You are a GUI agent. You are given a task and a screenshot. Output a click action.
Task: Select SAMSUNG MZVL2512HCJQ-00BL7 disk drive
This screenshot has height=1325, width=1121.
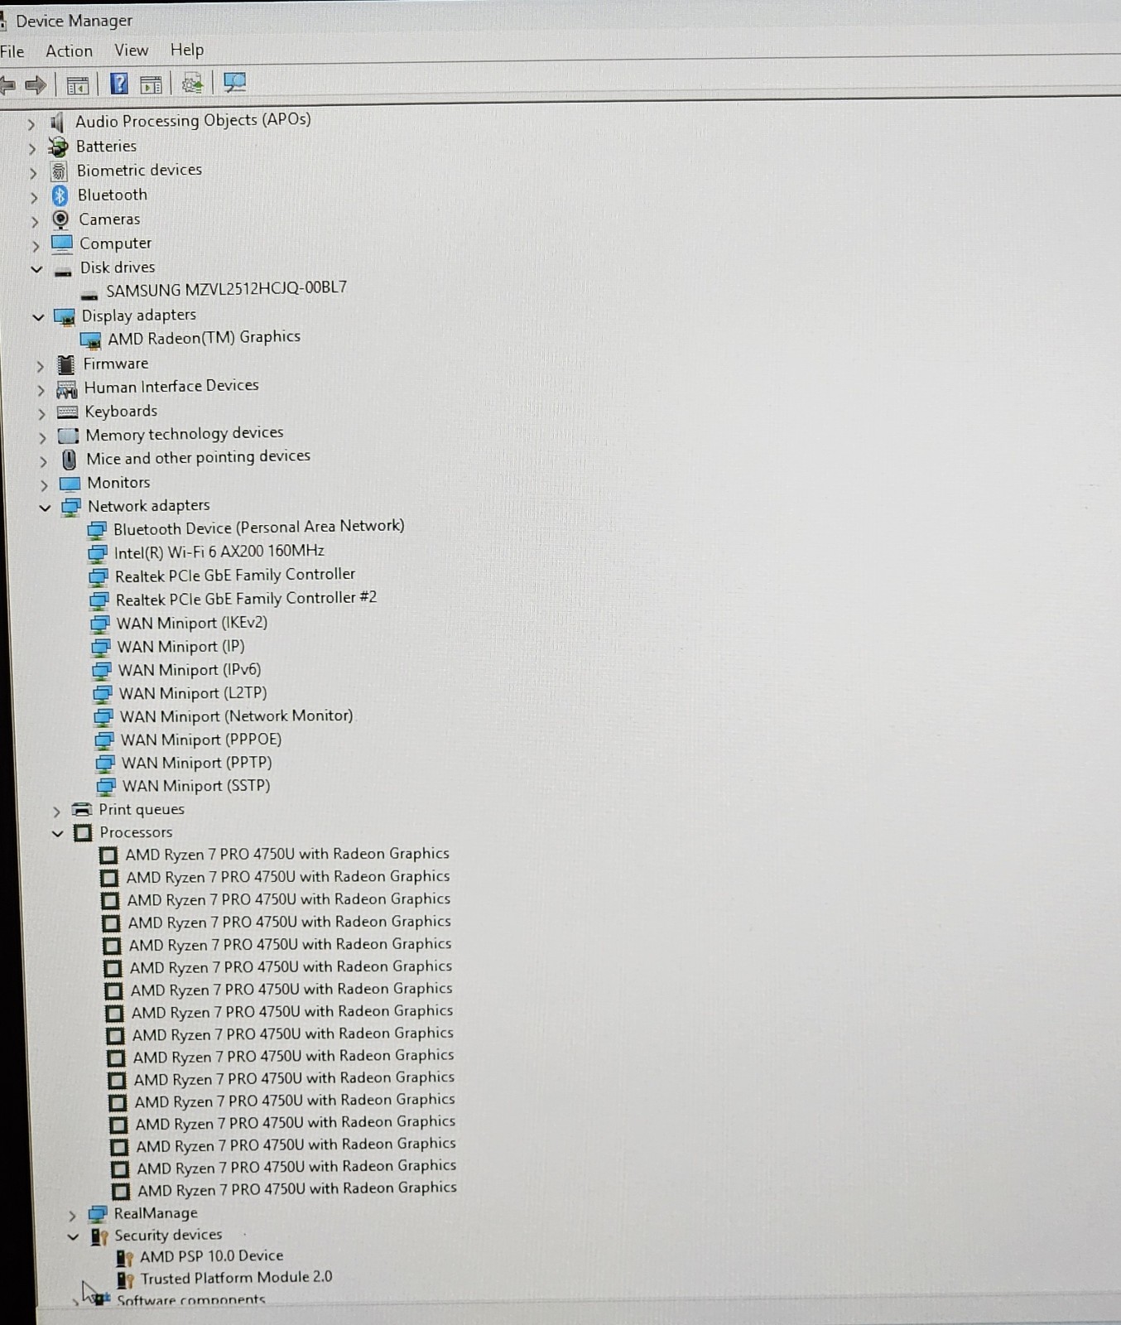click(x=226, y=289)
